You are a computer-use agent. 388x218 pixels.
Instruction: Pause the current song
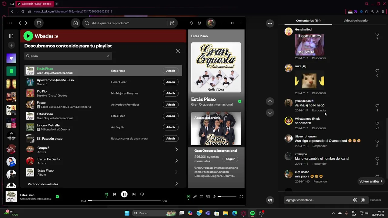tap(124, 194)
